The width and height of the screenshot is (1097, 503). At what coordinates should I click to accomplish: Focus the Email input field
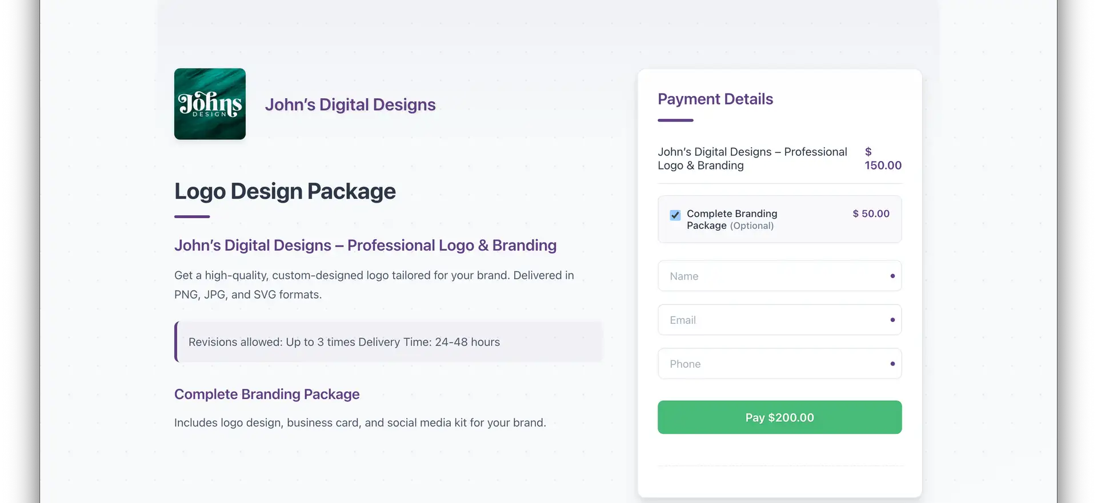(x=771, y=320)
